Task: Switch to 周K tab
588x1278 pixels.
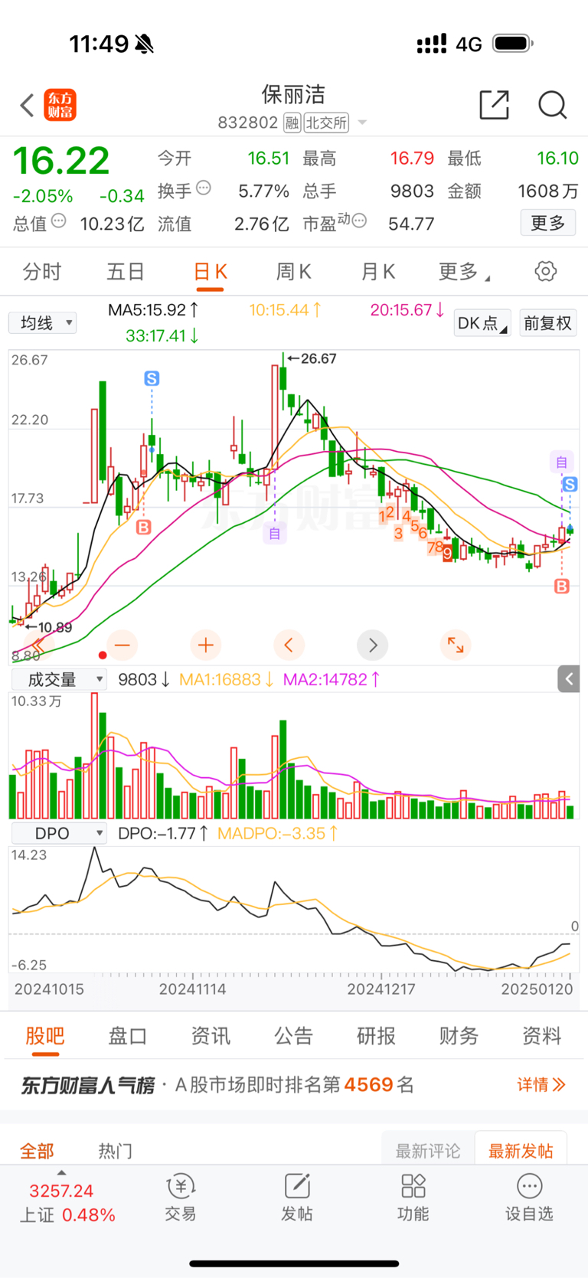Action: (293, 271)
